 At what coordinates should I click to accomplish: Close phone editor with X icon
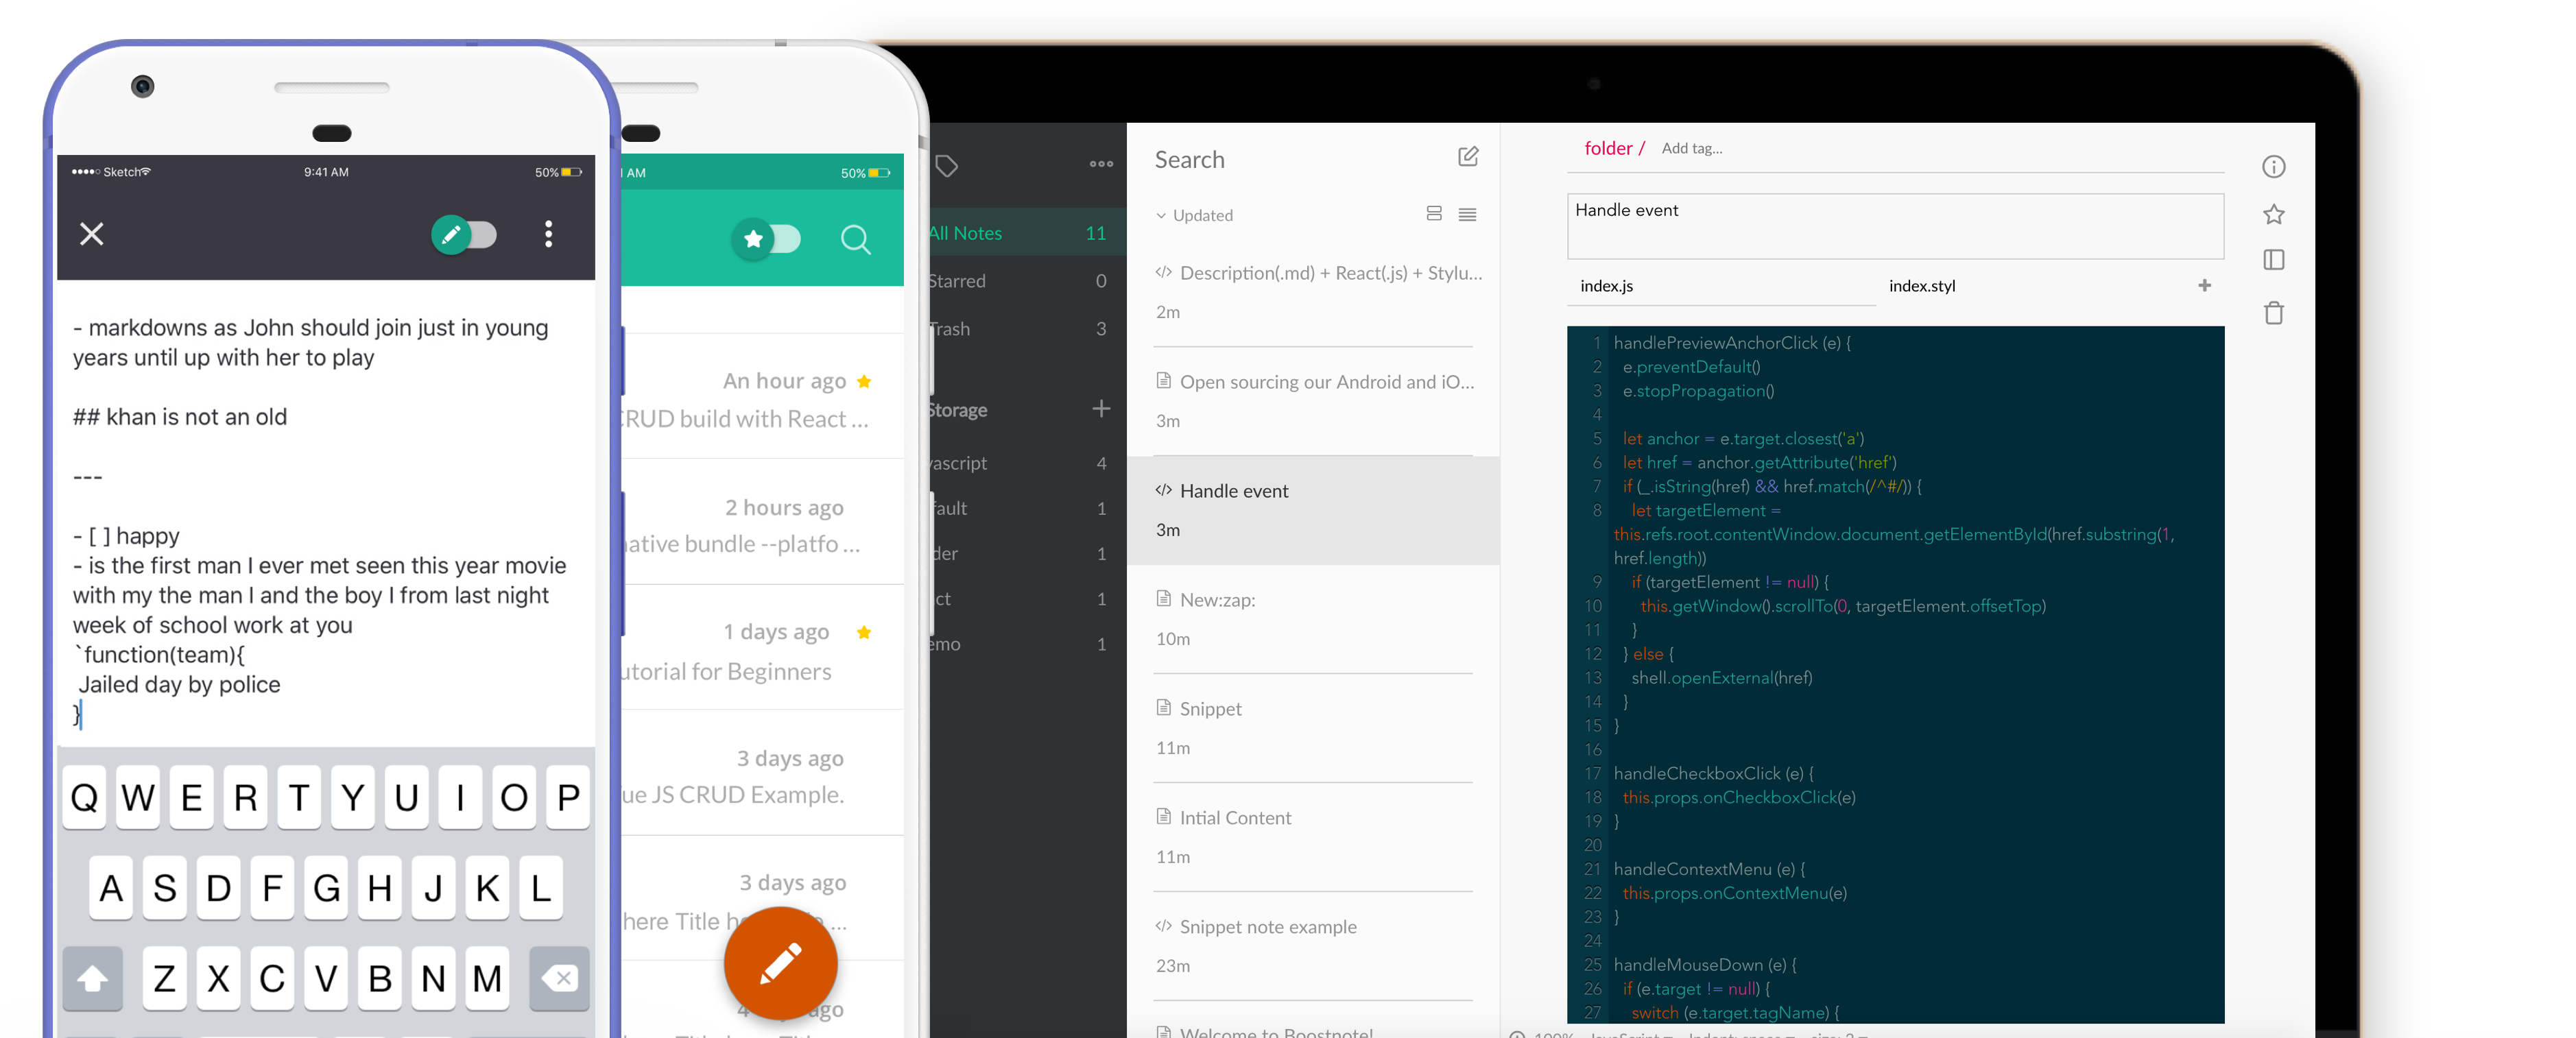[92, 234]
